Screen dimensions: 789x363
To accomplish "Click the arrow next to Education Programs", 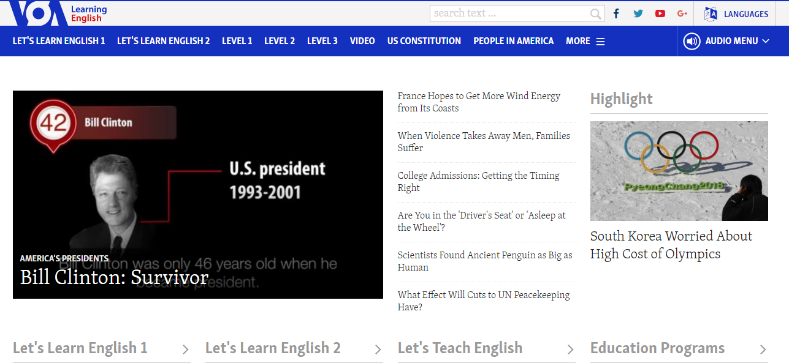I will [x=763, y=350].
